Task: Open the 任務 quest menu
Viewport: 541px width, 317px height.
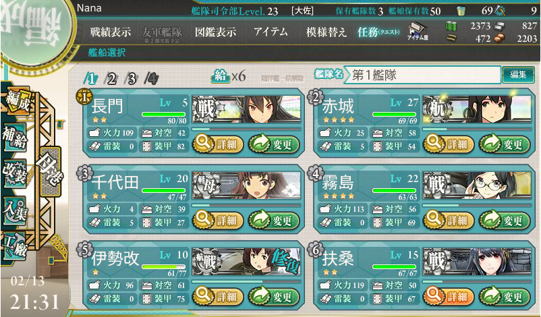Action: pyautogui.click(x=378, y=32)
